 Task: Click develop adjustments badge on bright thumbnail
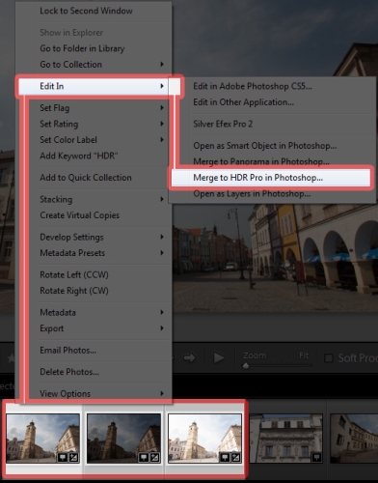[x=236, y=457]
